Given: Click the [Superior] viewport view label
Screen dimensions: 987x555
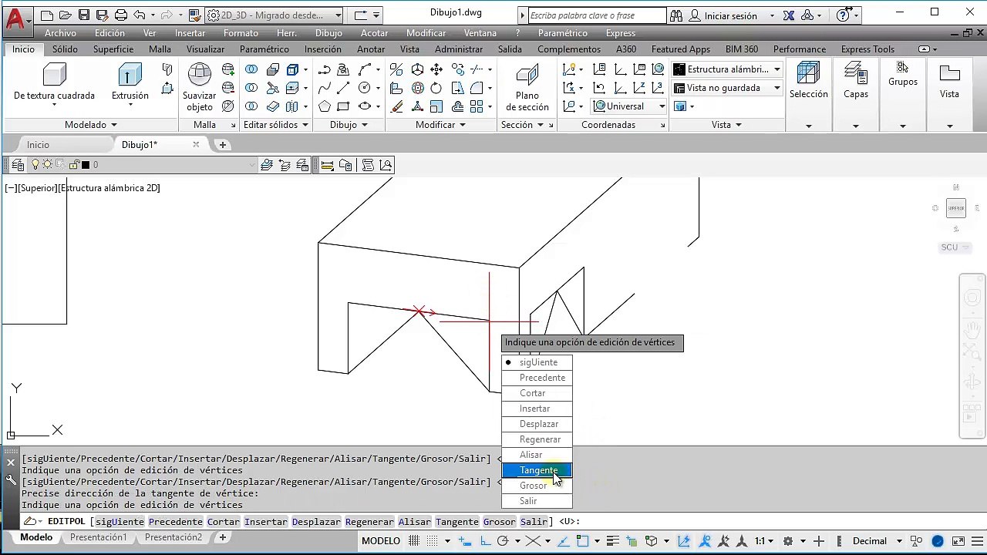Looking at the screenshot, I should [37, 188].
